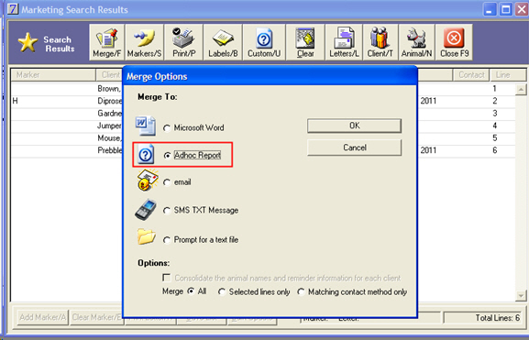Select the Microsoft Word radio button

pyautogui.click(x=167, y=128)
